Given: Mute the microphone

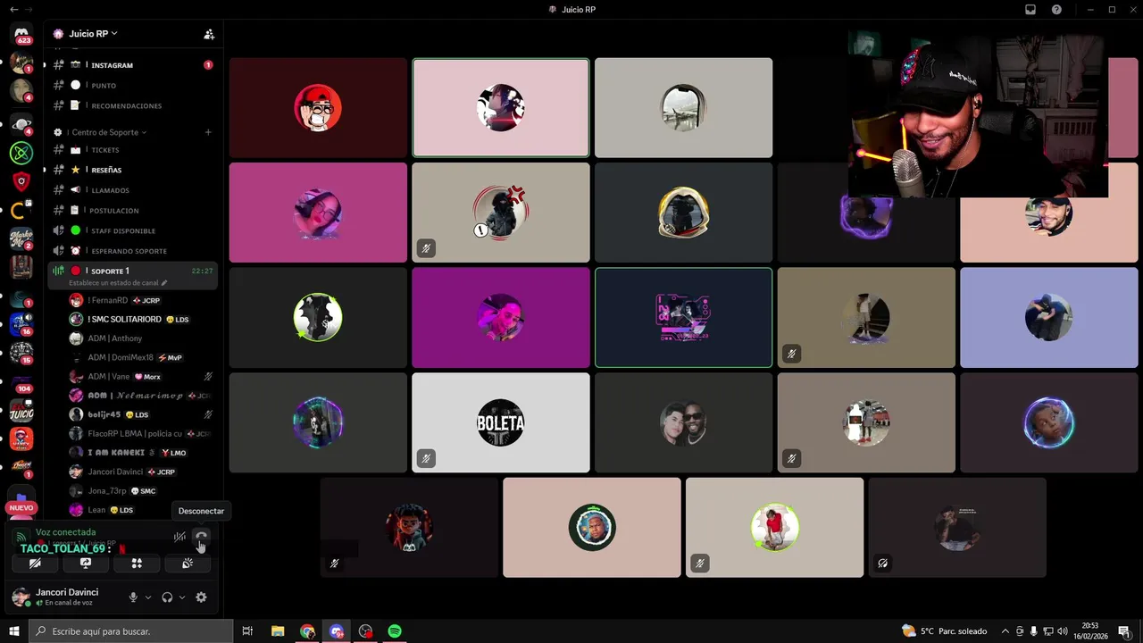Looking at the screenshot, I should click(x=133, y=597).
